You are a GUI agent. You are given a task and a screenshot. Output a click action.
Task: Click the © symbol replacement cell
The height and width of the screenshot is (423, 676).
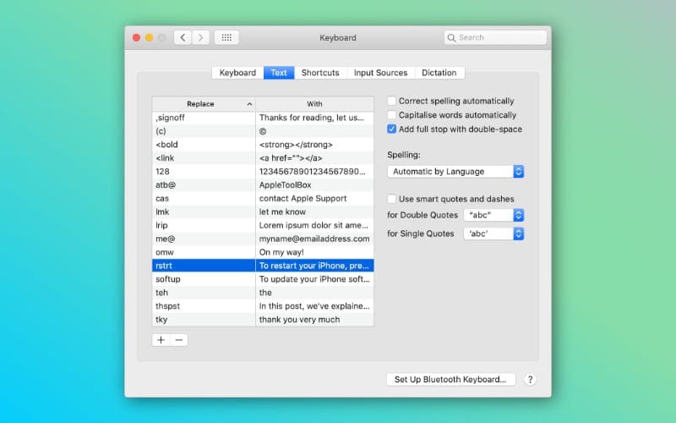314,131
